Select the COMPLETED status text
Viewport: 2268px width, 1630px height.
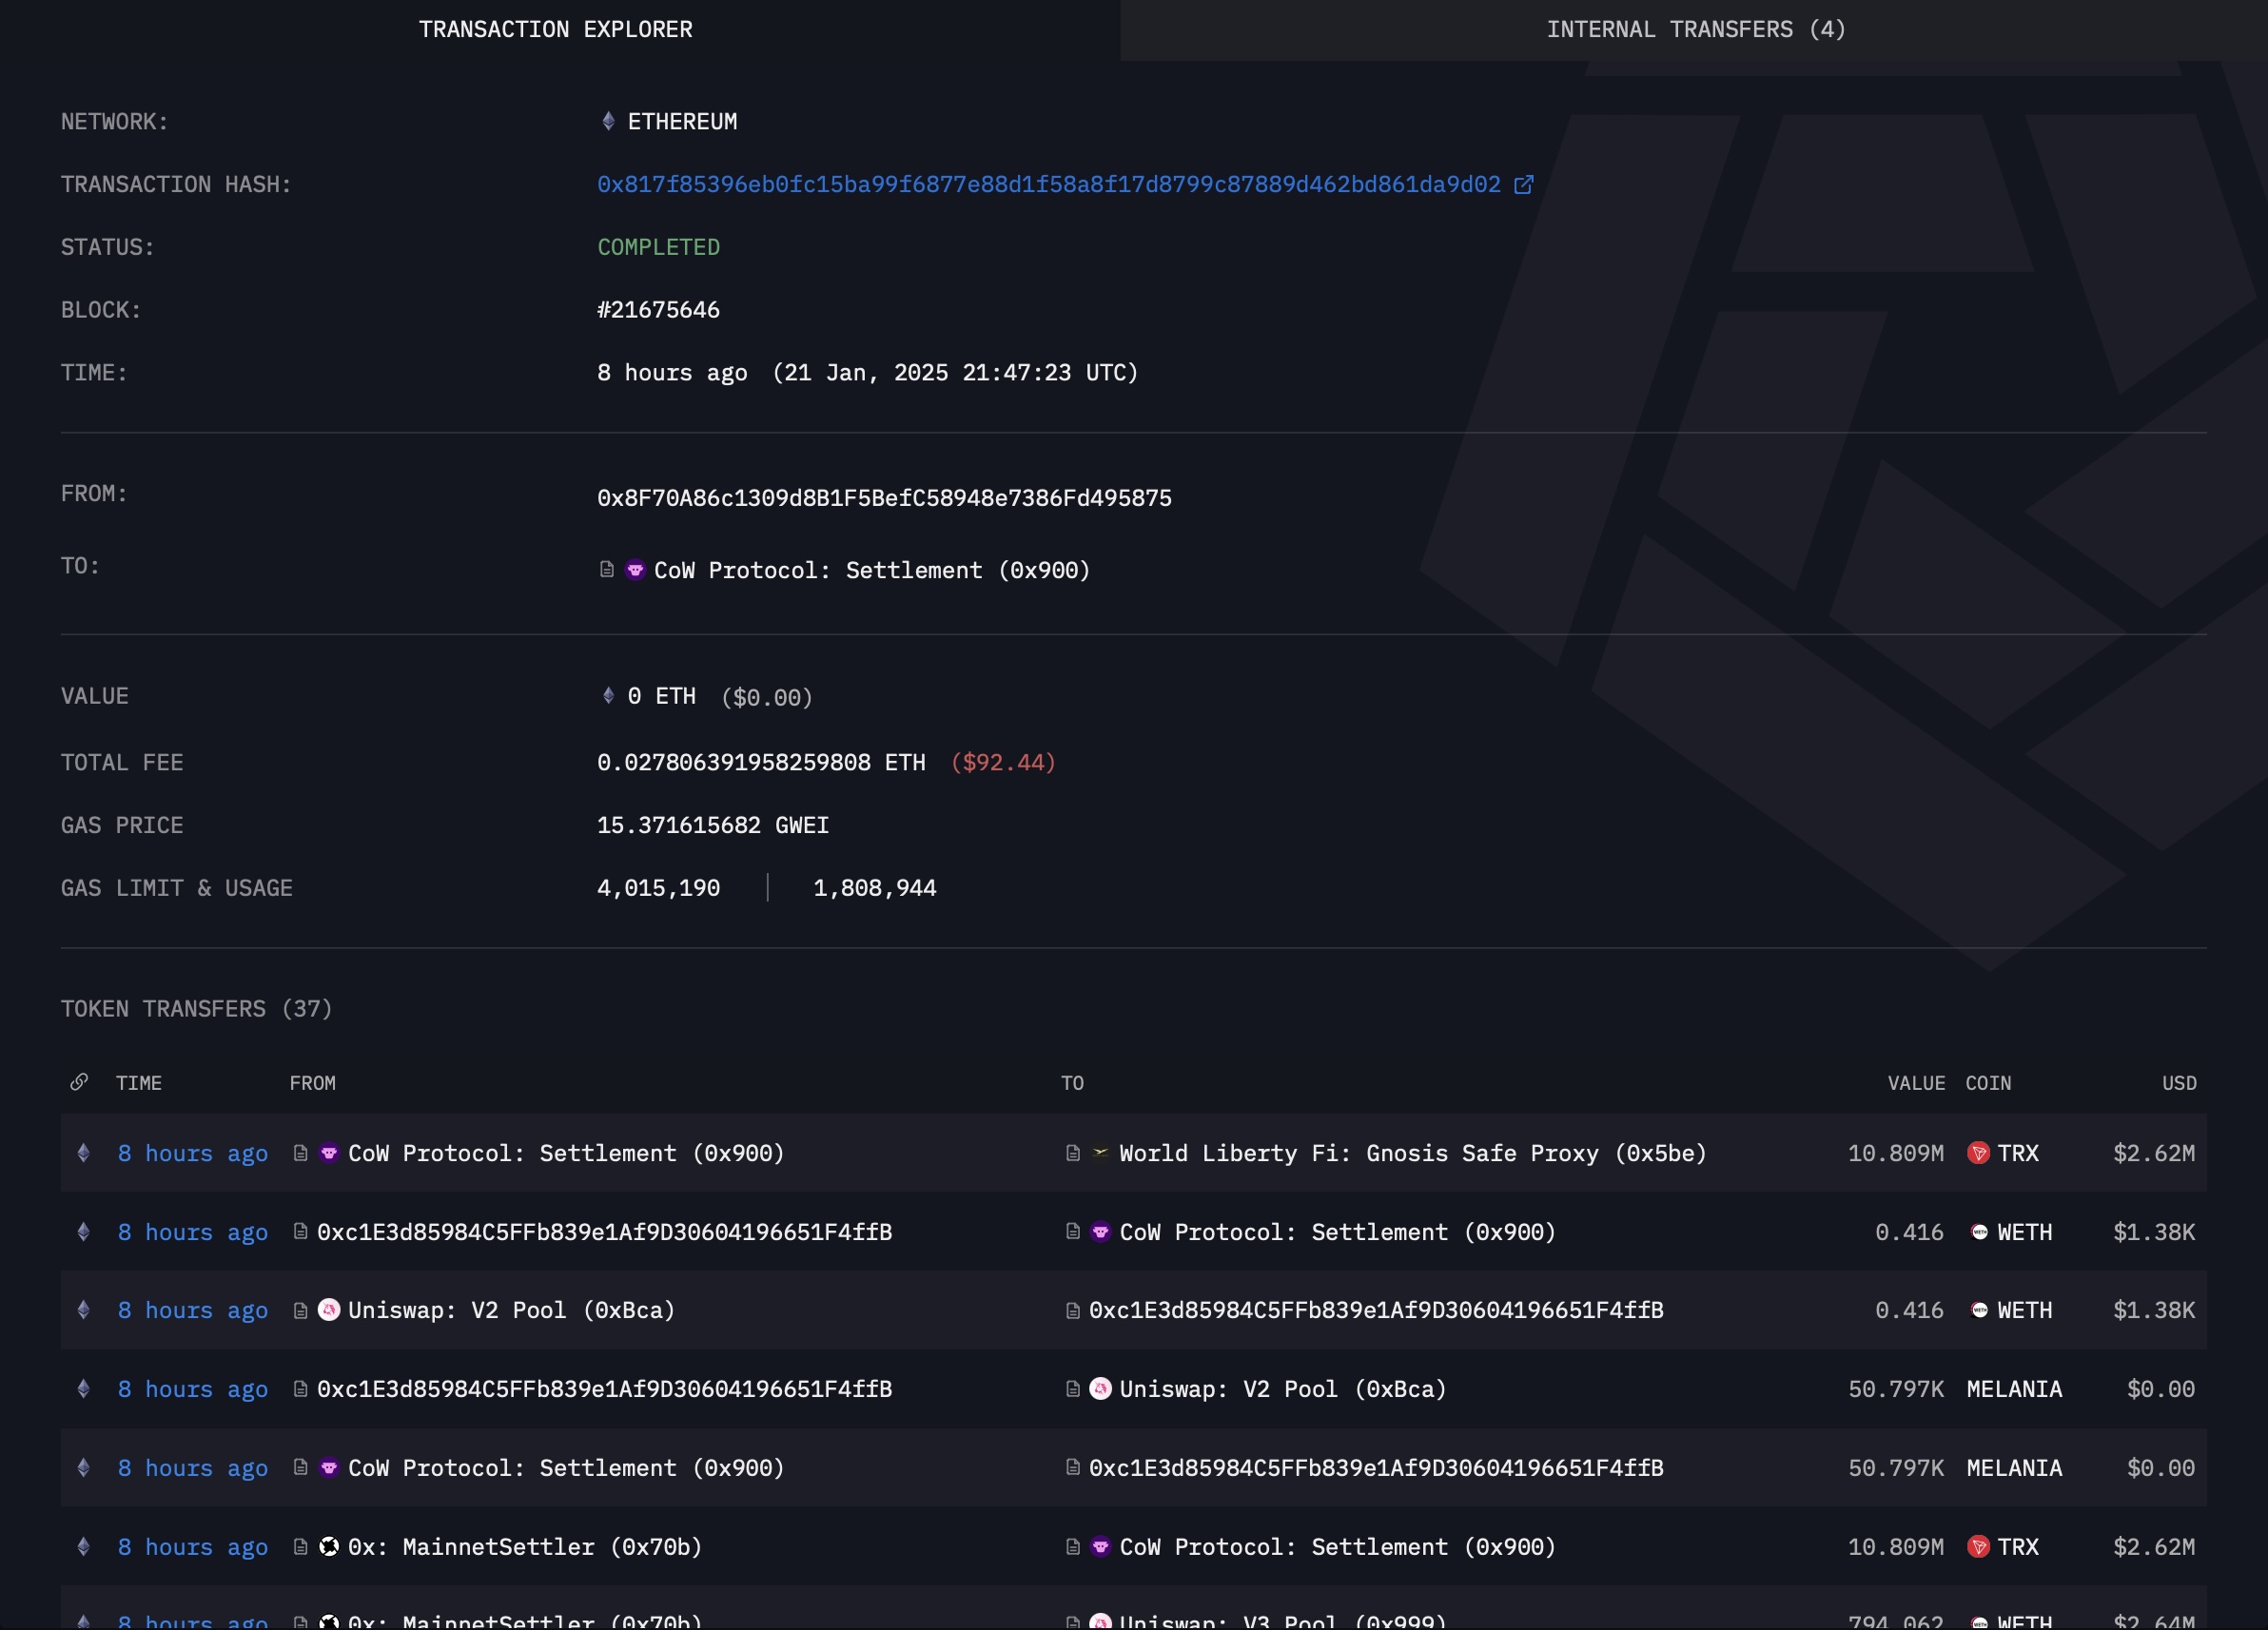click(658, 247)
